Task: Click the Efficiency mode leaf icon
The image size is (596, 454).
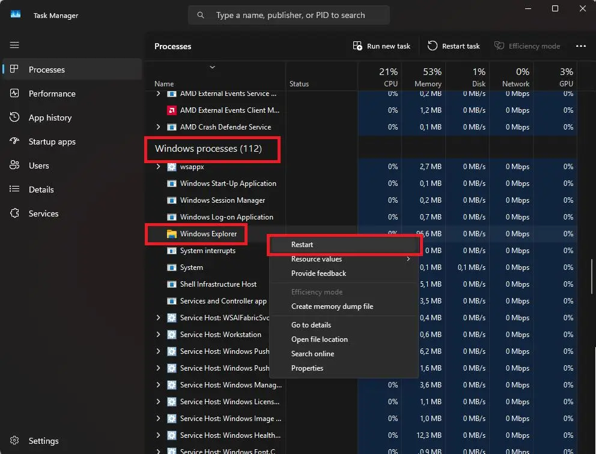Action: [x=499, y=46]
